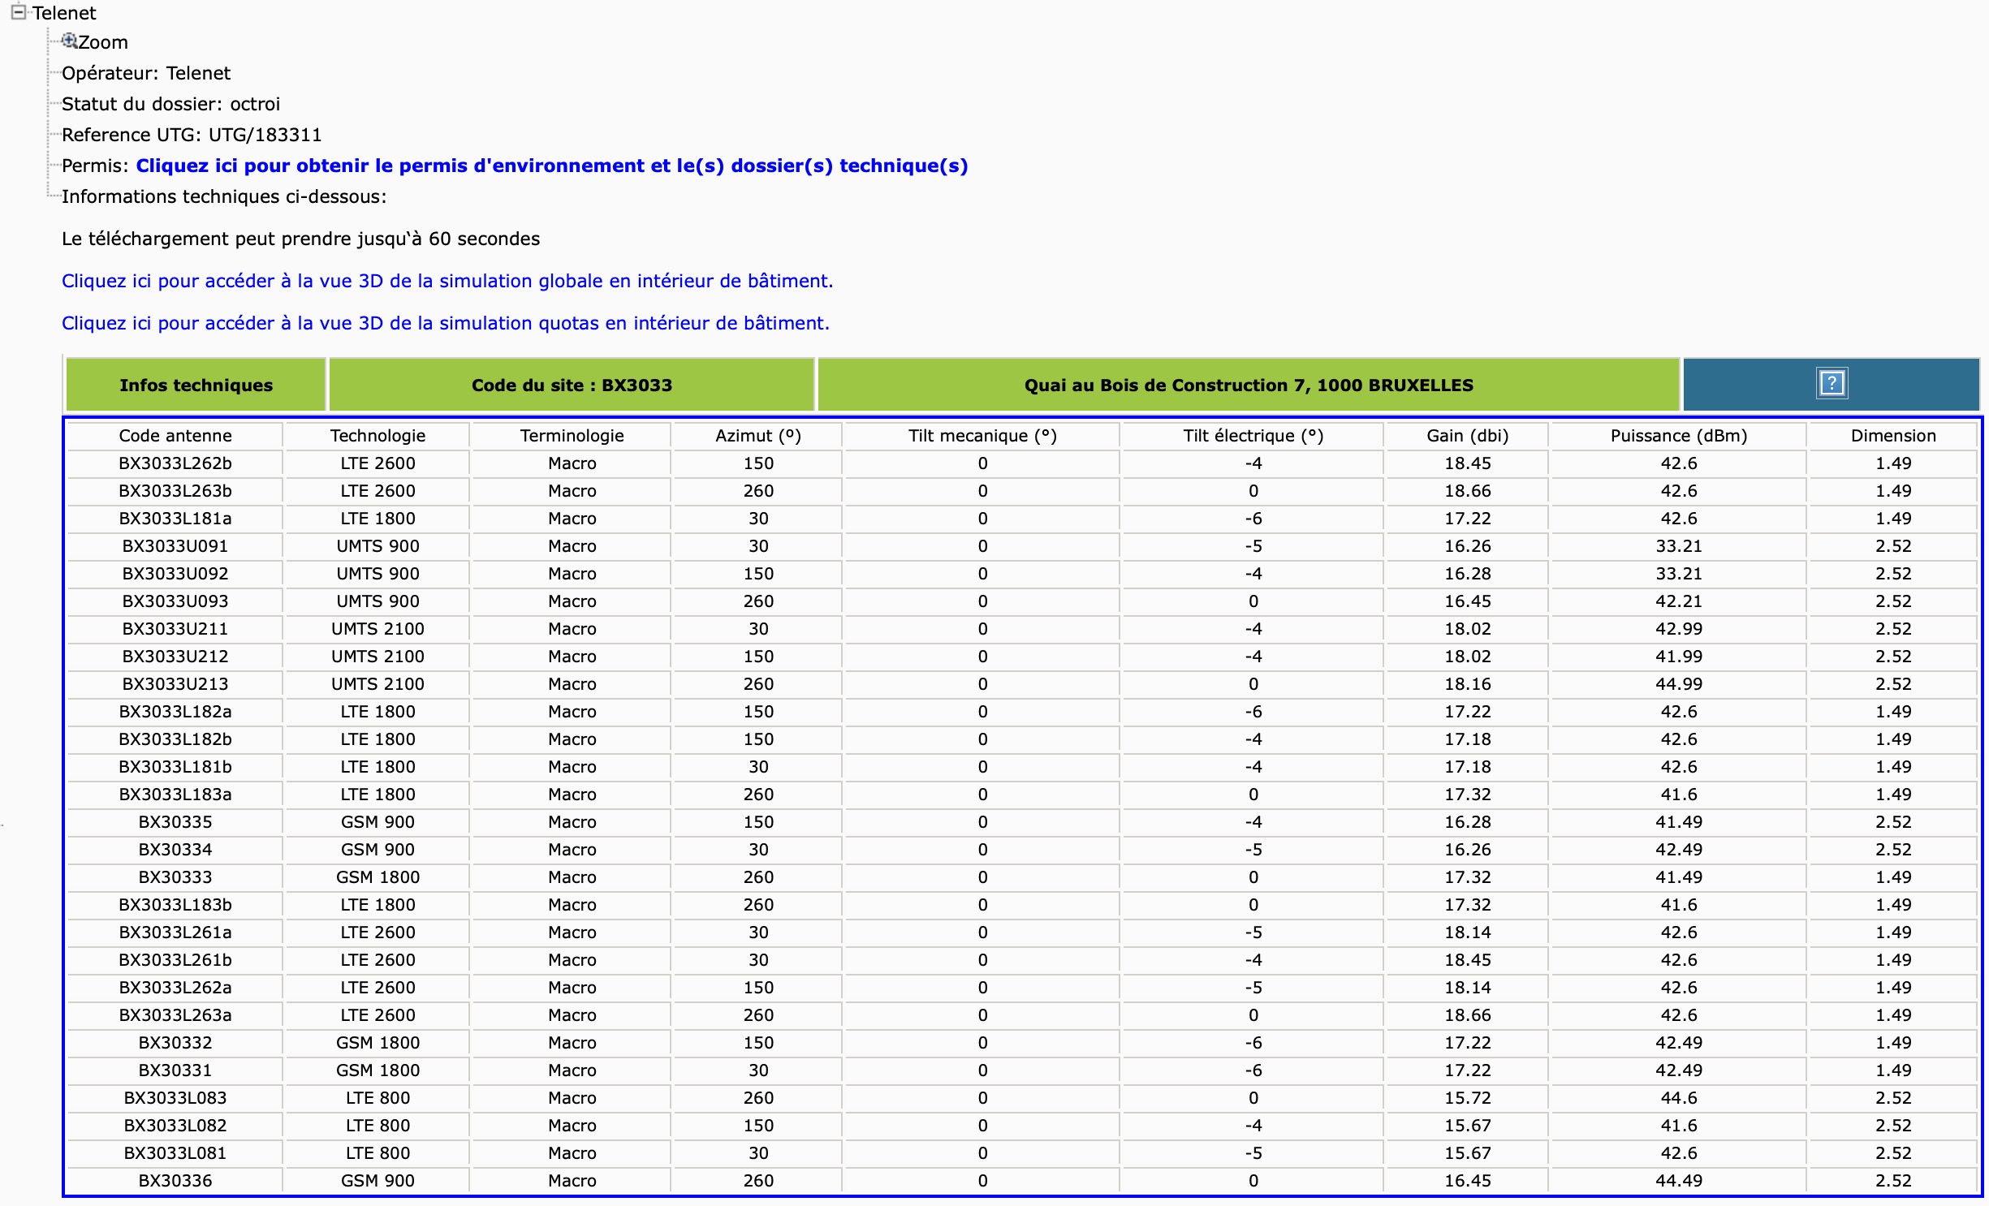Open the 3D view of quotas simulation link
Screen dimensions: 1989x1206
pyautogui.click(x=446, y=323)
